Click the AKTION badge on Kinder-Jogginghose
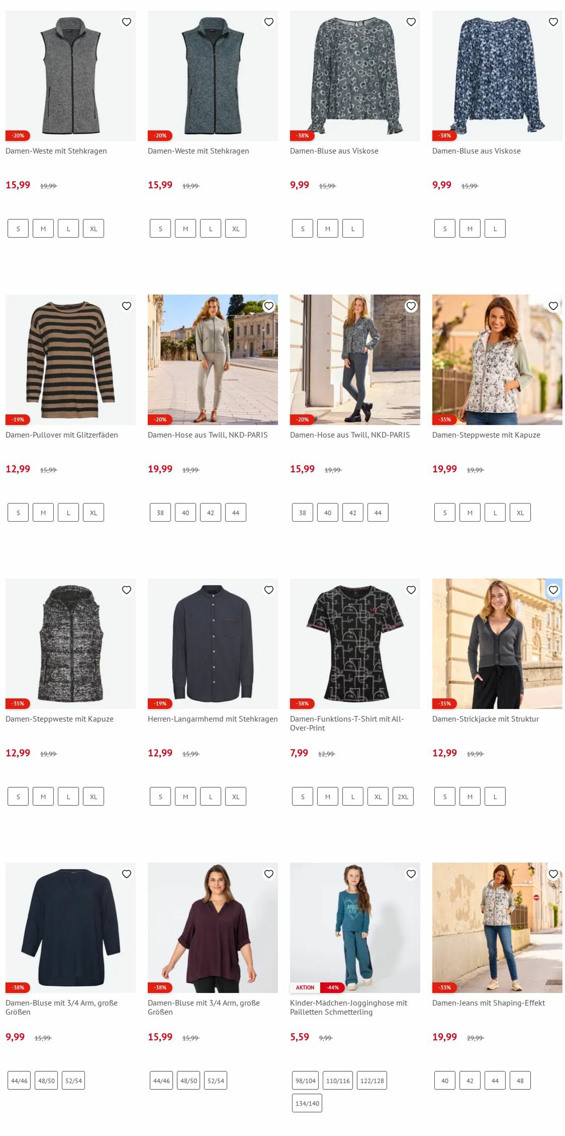Viewport: 565px width, 1136px height. 305,987
